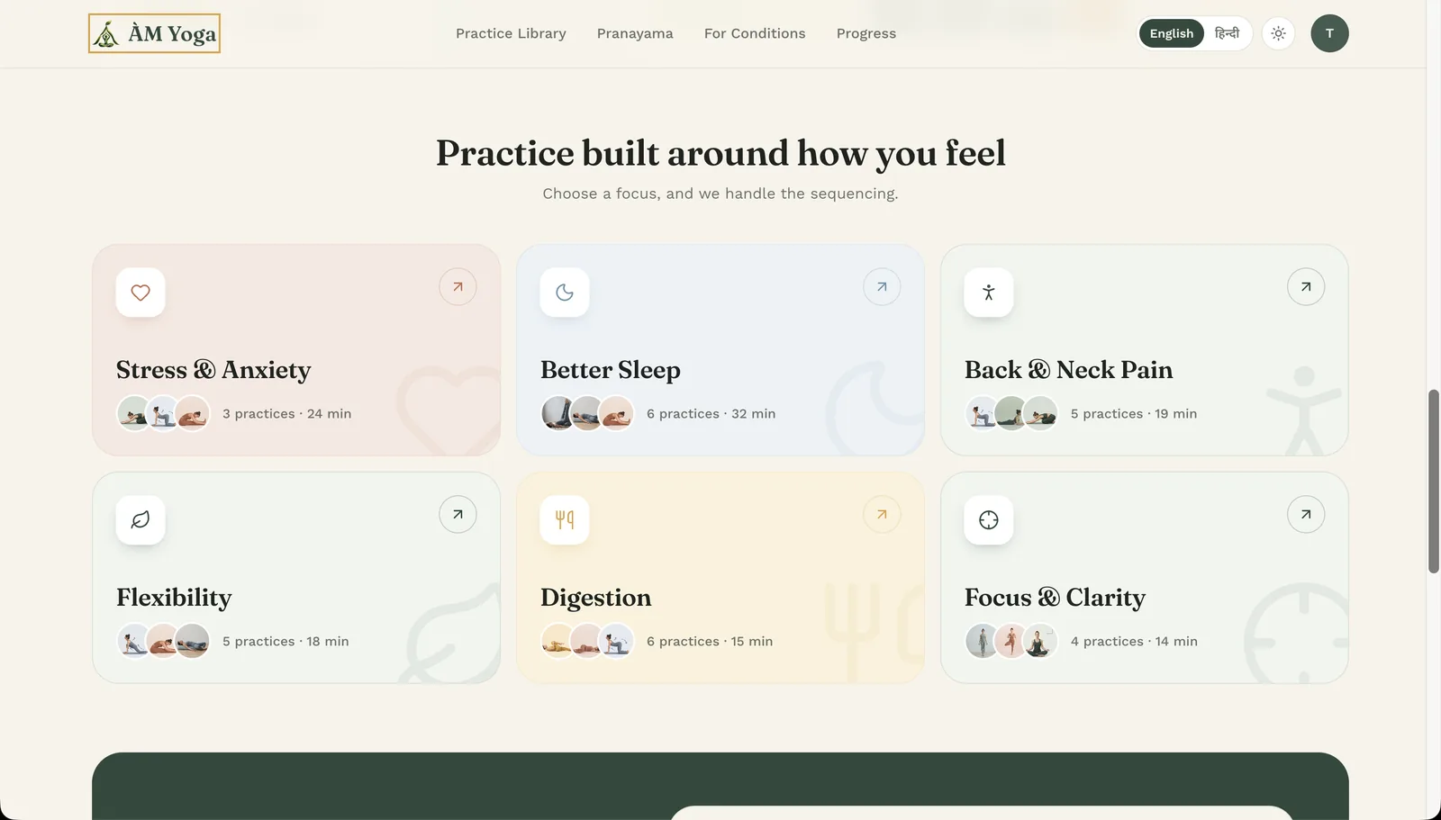Open the Practice Library menu item

coord(511,33)
